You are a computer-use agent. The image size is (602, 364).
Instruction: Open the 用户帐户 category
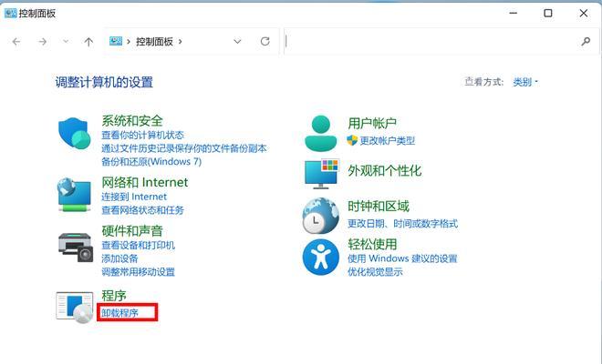[x=372, y=123]
